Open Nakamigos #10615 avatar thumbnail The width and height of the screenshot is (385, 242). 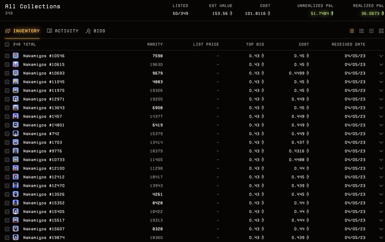[15, 64]
